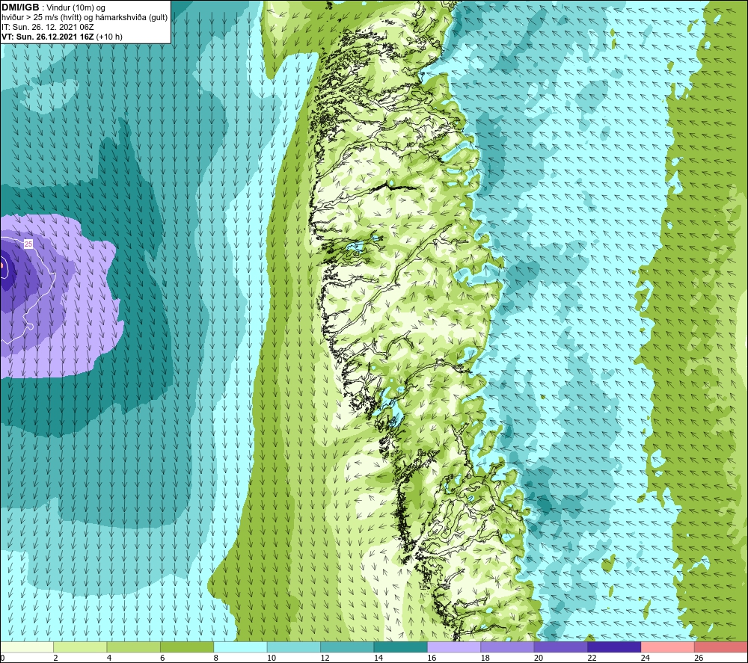Select the medium purple 18–20 m/s swatch
Screen dimensions: 748x663
[x=508, y=647]
